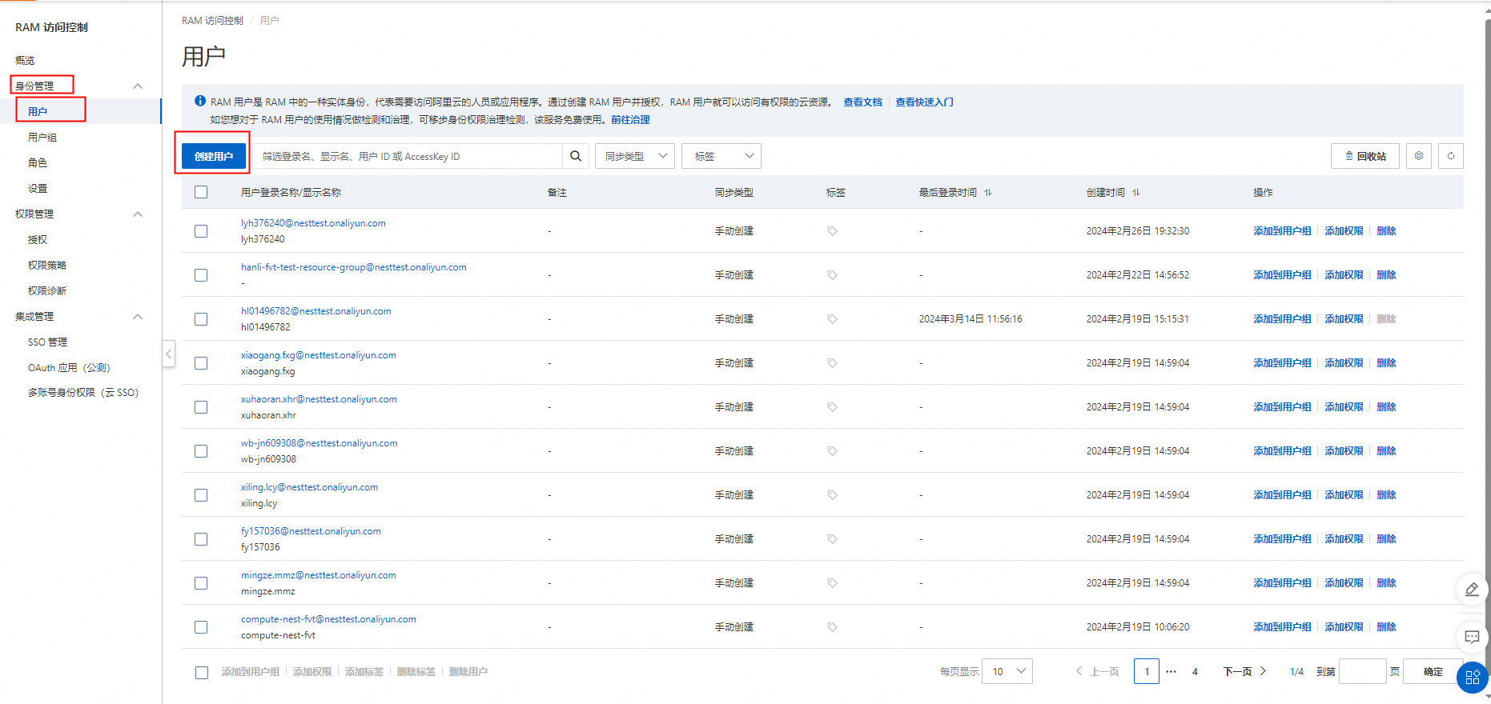Click the 查看快速入门 link
The width and height of the screenshot is (1491, 704).
(924, 102)
